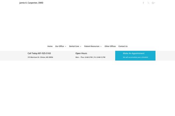
Task: Click the Call Today 601-925-5163 heading
Action: click(x=39, y=53)
